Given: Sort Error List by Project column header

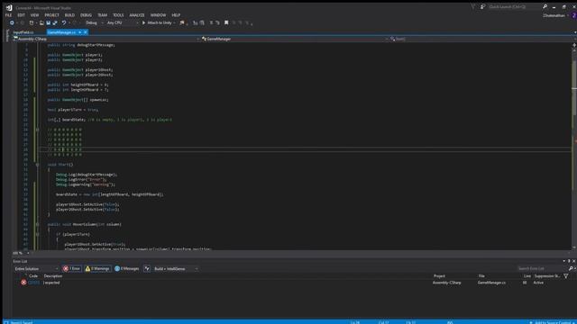Looking at the screenshot, I should click(439, 276).
